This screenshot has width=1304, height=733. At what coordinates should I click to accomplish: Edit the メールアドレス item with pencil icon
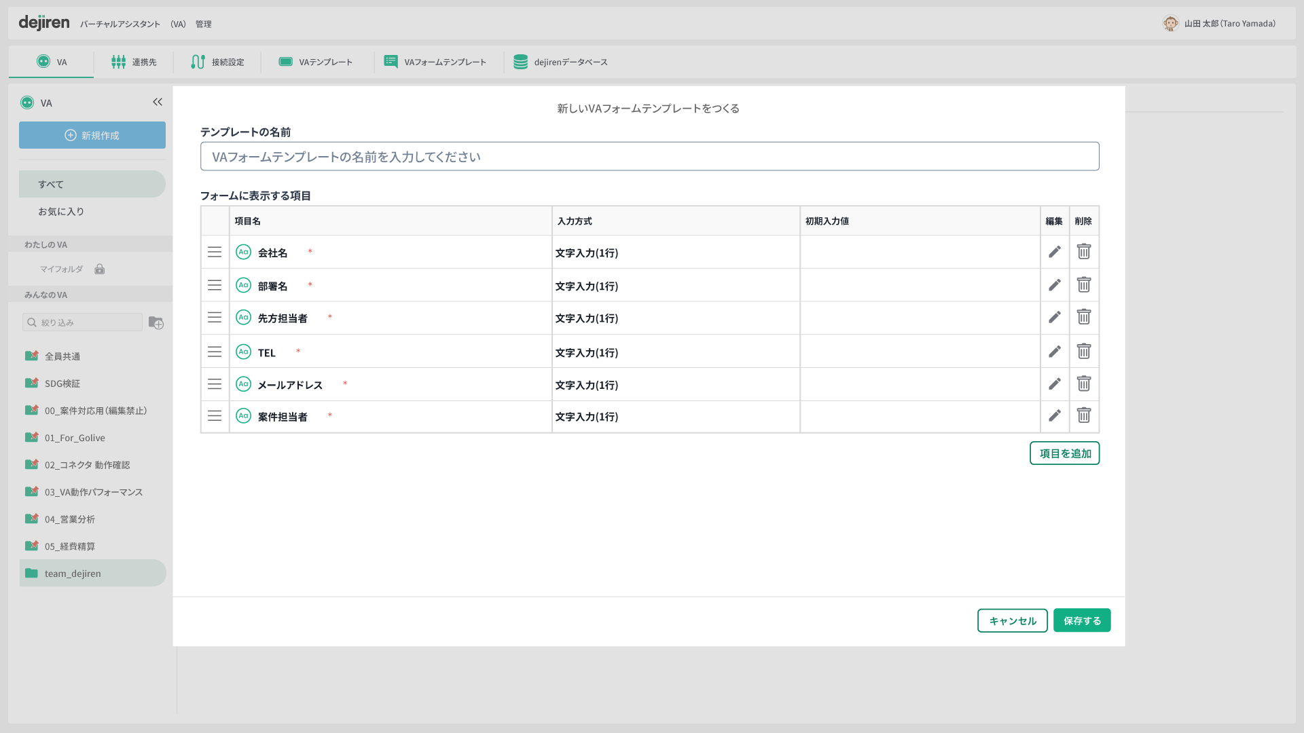pos(1054,384)
